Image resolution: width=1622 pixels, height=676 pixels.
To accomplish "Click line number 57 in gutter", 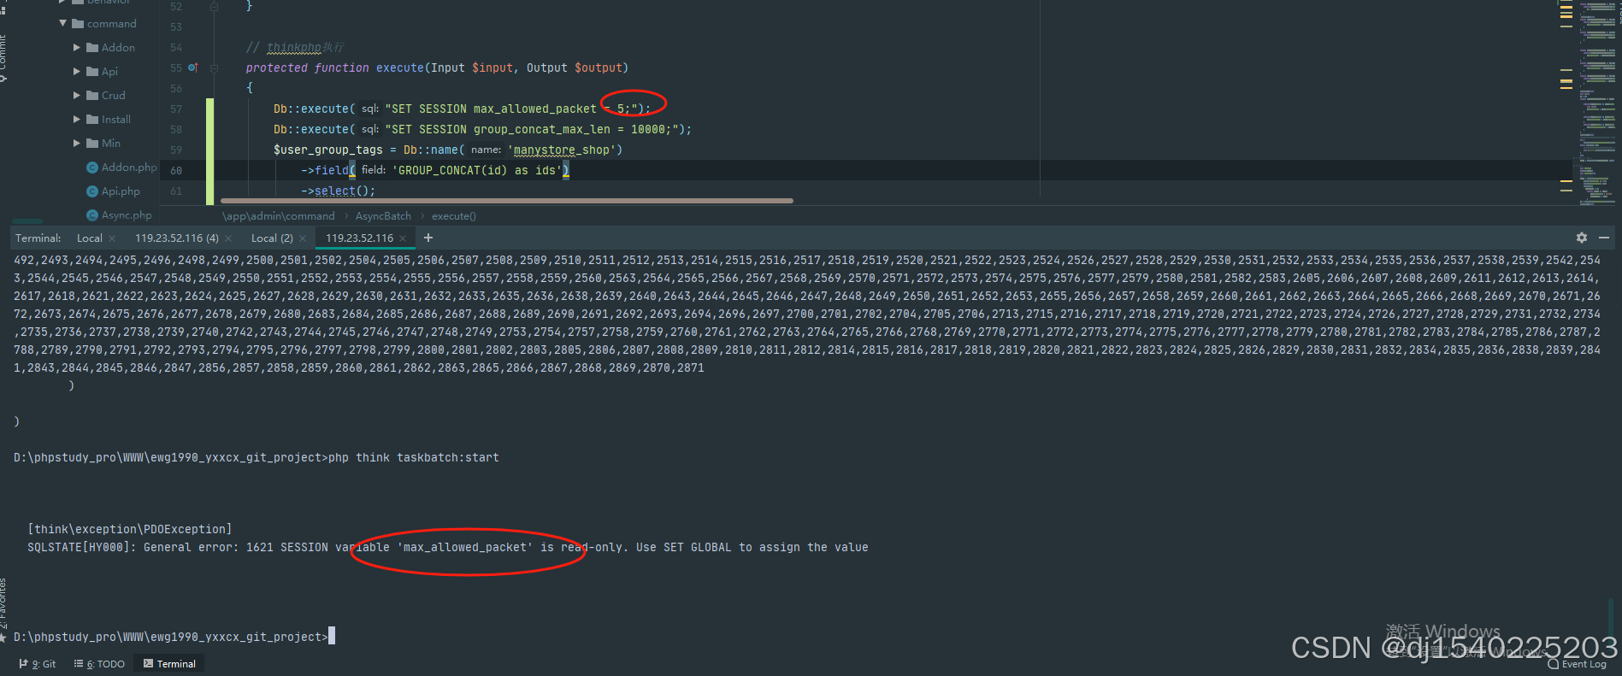I will pyautogui.click(x=176, y=109).
